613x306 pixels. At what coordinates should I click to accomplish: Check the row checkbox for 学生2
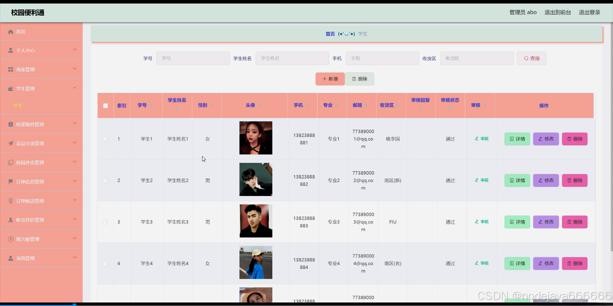coord(105,180)
